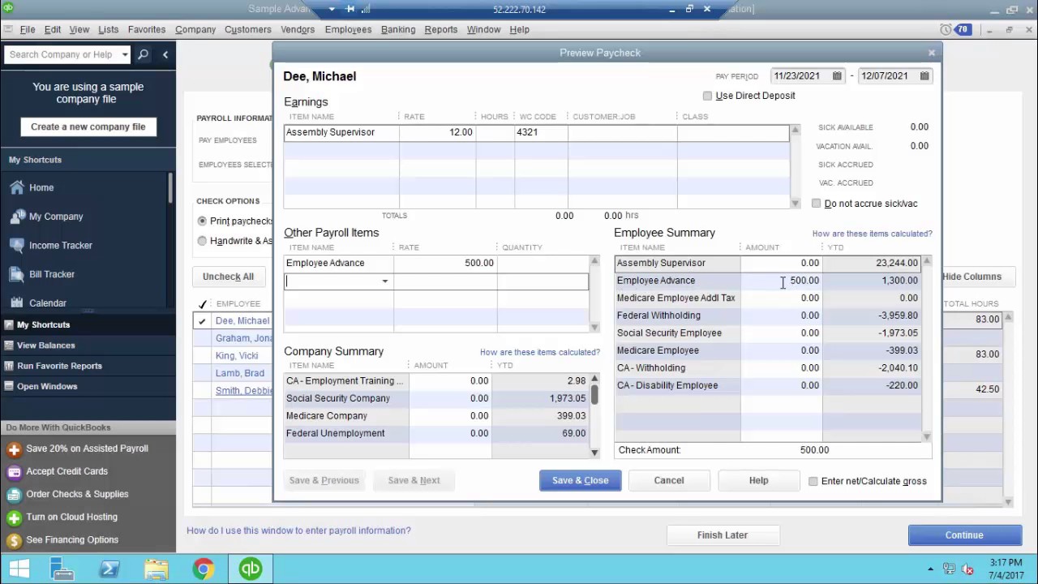Open Chrome from the taskbar

pyautogui.click(x=204, y=569)
